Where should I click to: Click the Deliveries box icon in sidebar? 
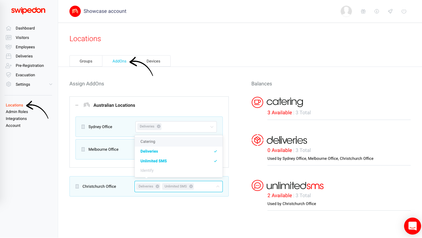pyautogui.click(x=9, y=56)
